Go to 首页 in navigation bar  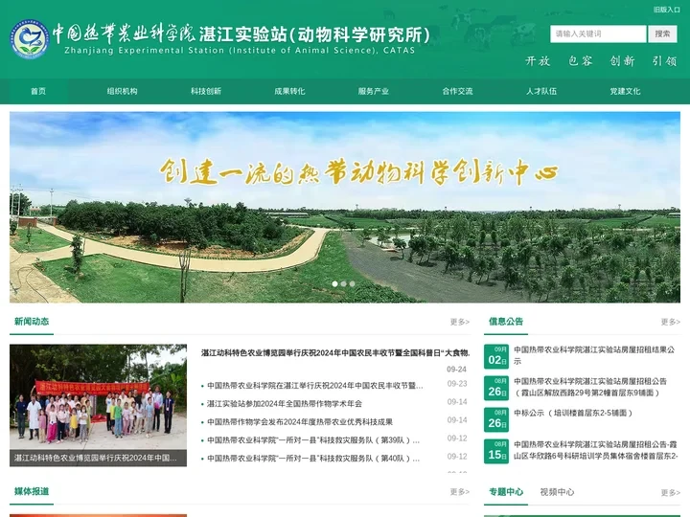coord(38,91)
